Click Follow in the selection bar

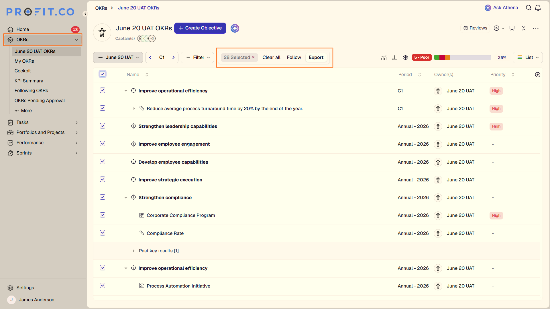(294, 58)
